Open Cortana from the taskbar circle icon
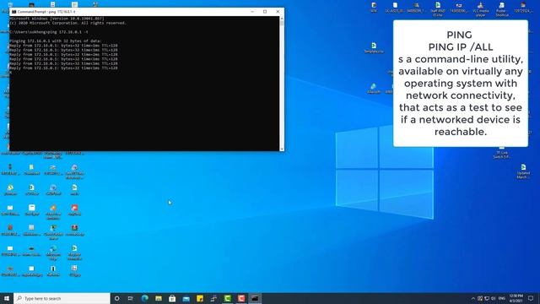540x304 pixels. point(116,298)
